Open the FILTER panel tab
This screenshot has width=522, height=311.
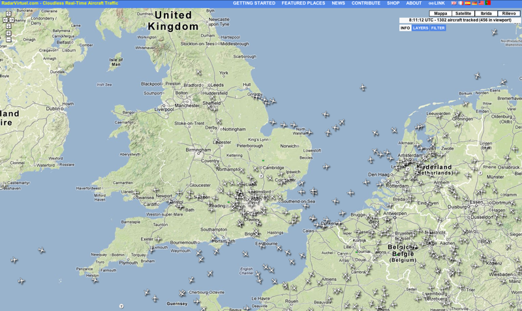point(438,28)
